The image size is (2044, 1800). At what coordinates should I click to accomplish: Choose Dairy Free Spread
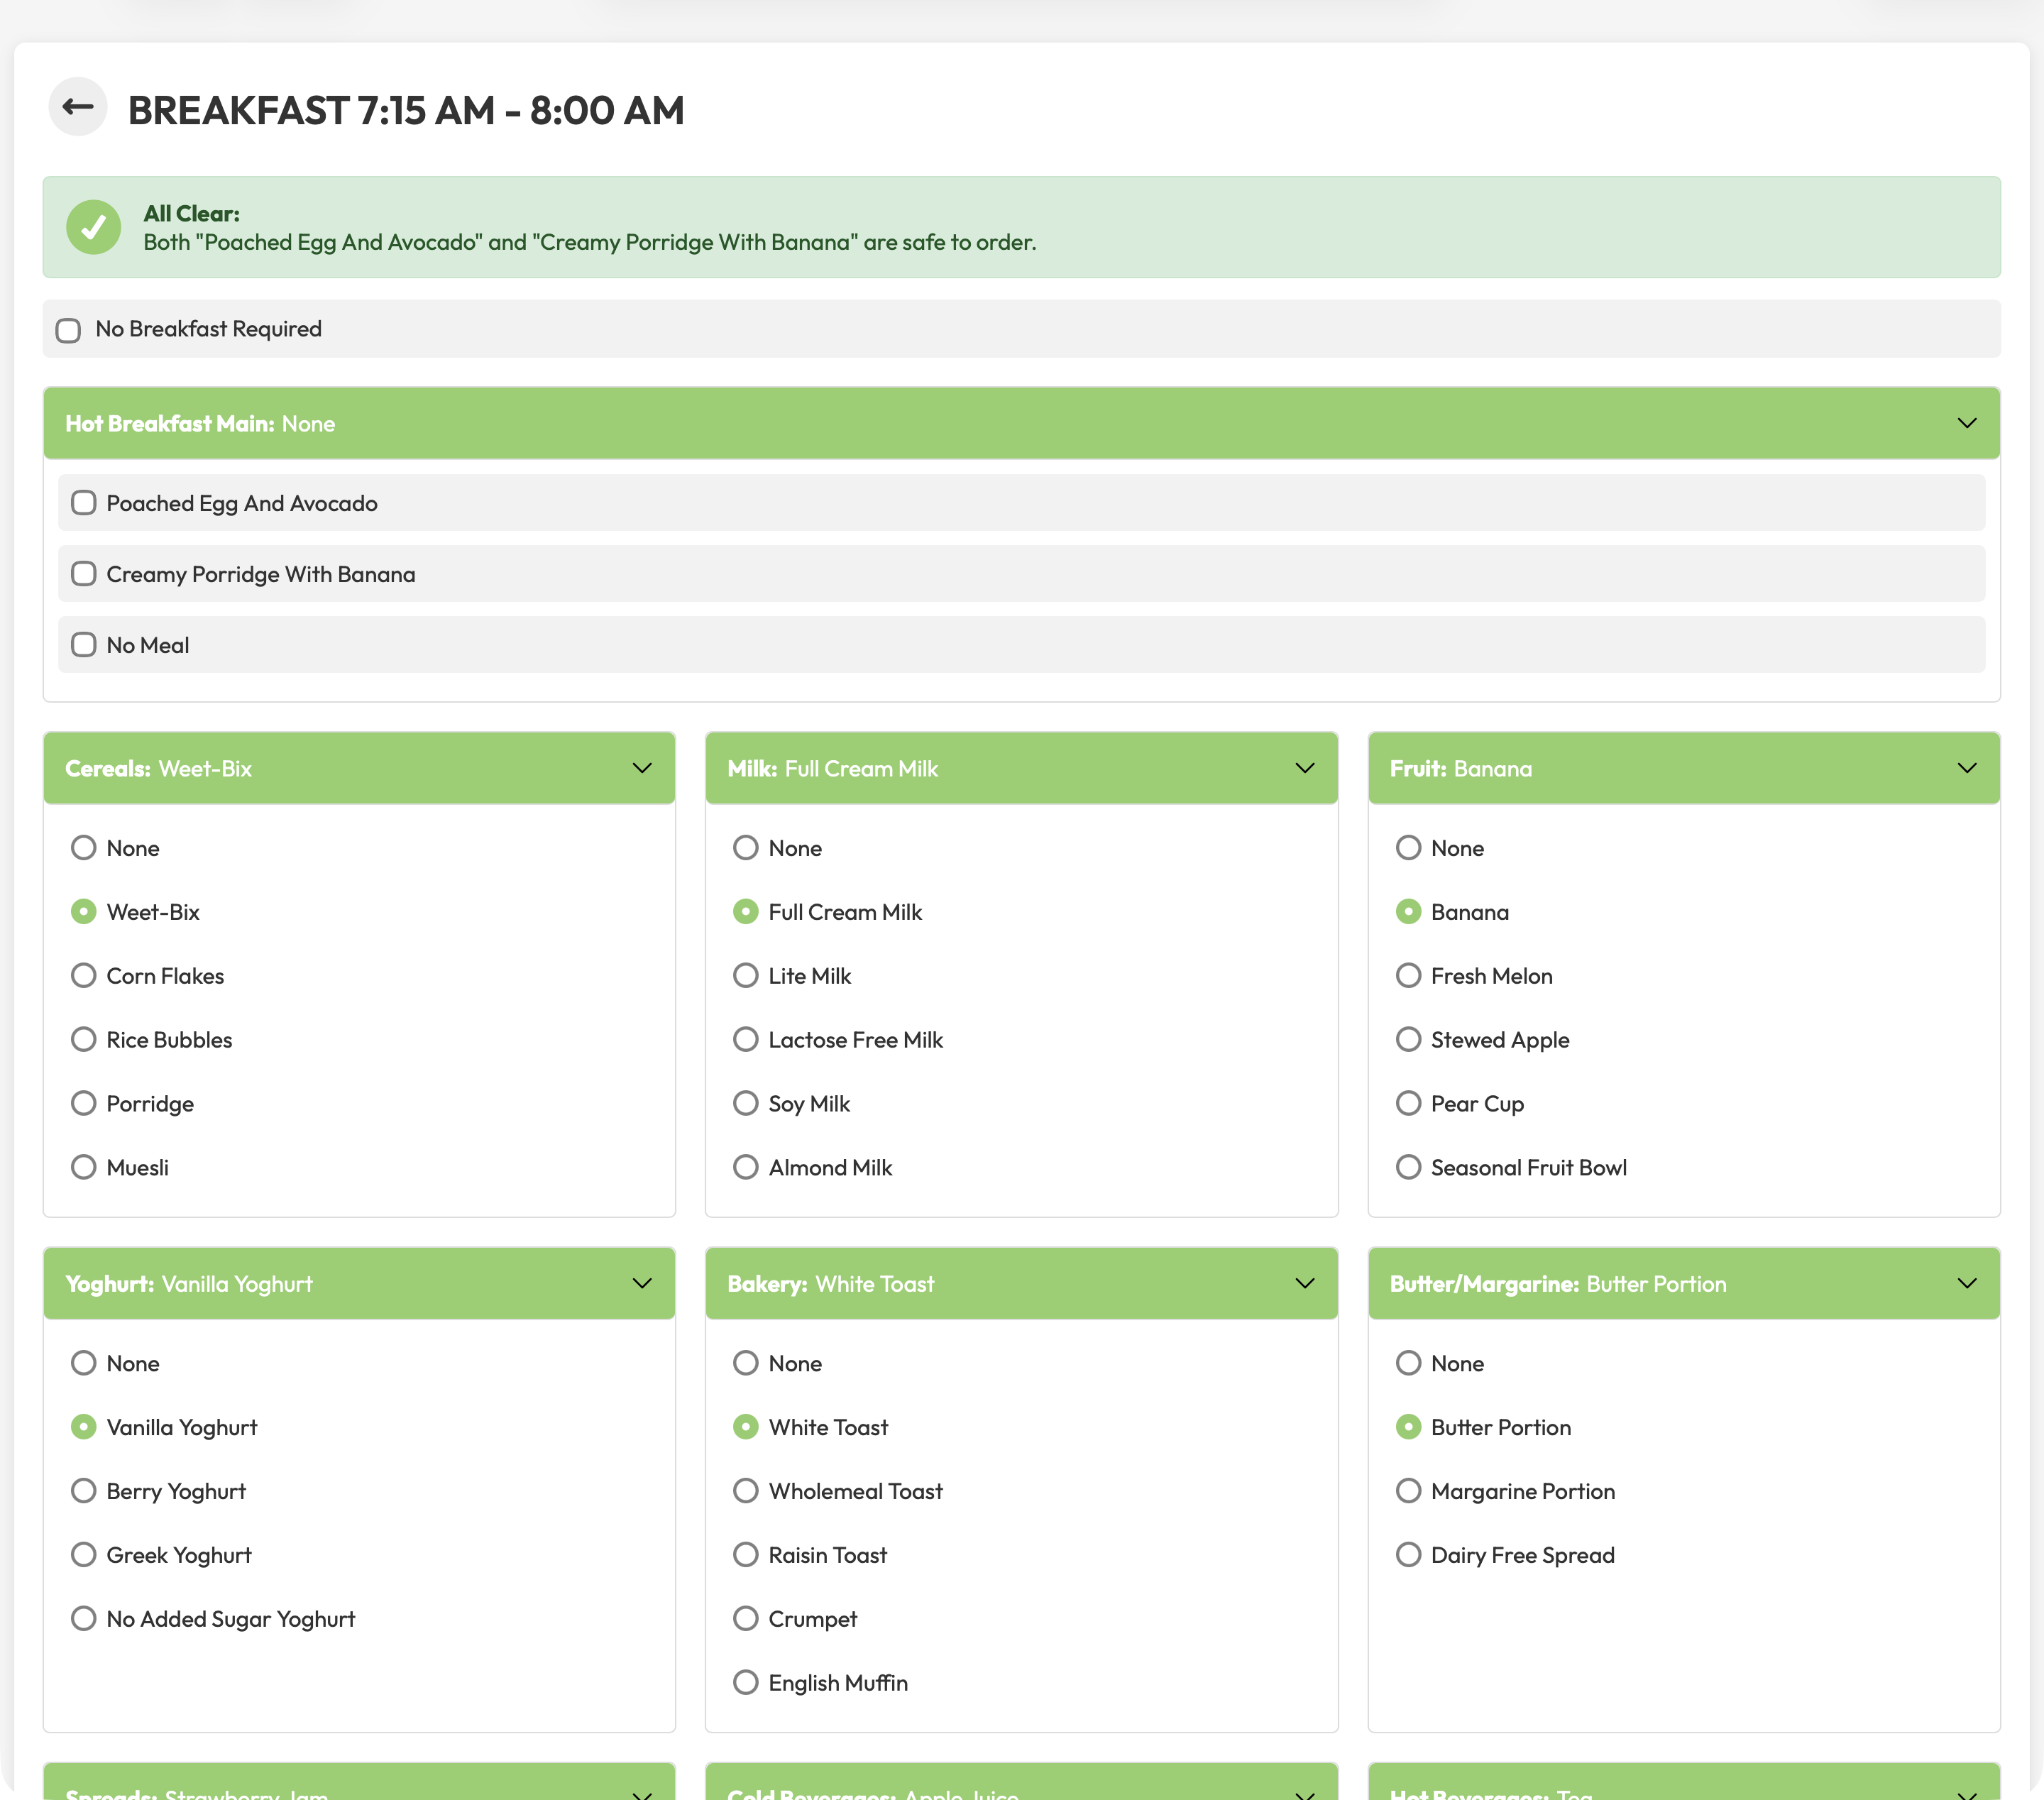click(1408, 1555)
